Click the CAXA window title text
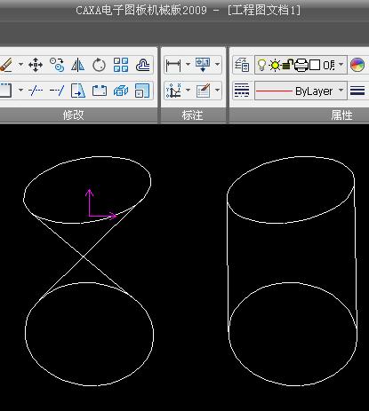This screenshot has width=369, height=411. coord(189,11)
